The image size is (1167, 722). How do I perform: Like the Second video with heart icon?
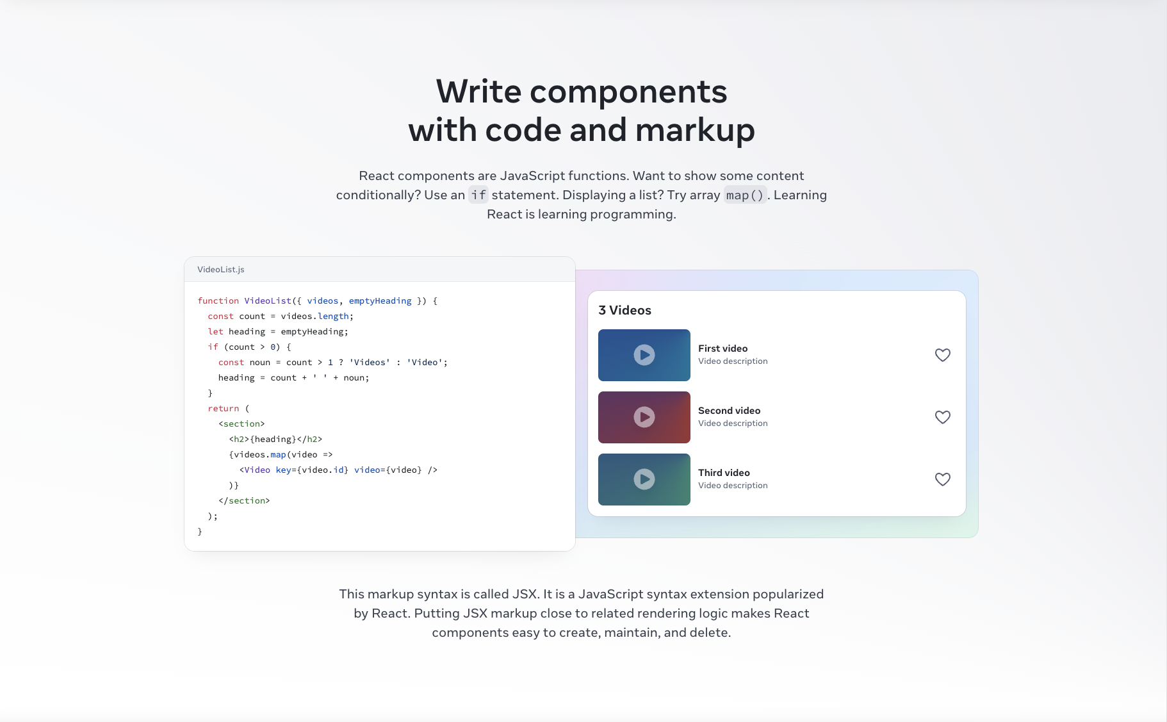[942, 417]
